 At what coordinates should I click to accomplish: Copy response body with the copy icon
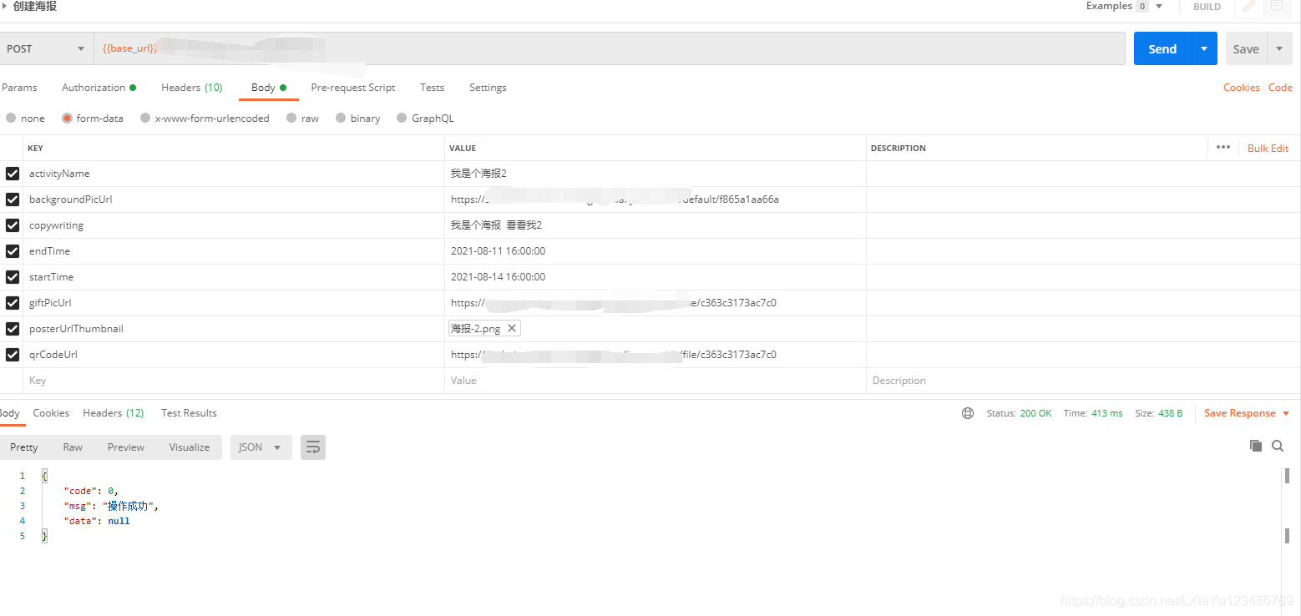[x=1256, y=446]
